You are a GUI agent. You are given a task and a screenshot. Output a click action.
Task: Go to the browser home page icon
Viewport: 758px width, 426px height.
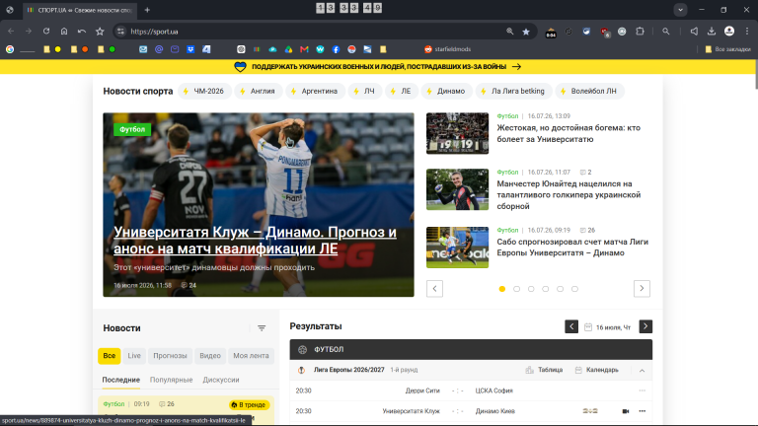click(x=64, y=32)
